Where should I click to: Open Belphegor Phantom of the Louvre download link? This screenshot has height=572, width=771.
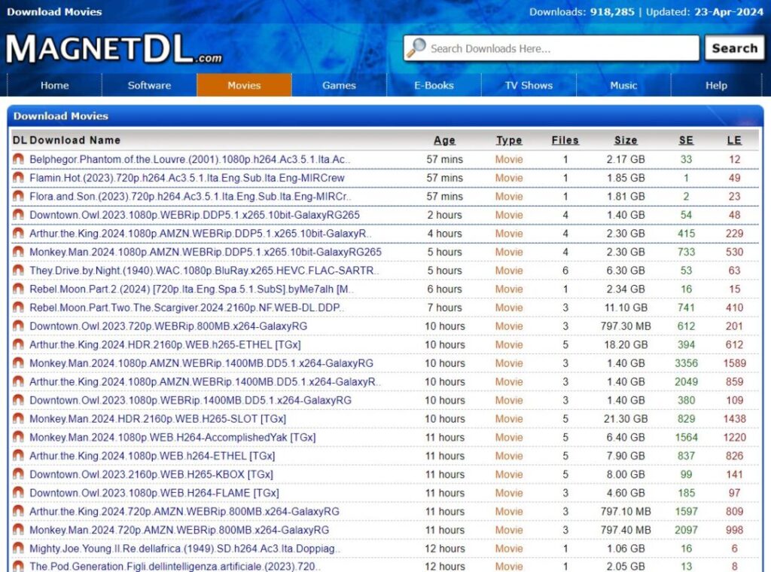tap(190, 159)
